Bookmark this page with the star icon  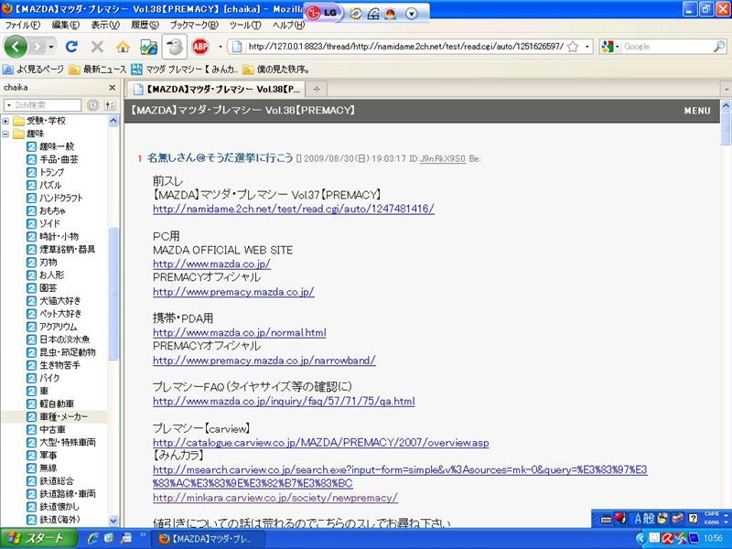coord(573,47)
